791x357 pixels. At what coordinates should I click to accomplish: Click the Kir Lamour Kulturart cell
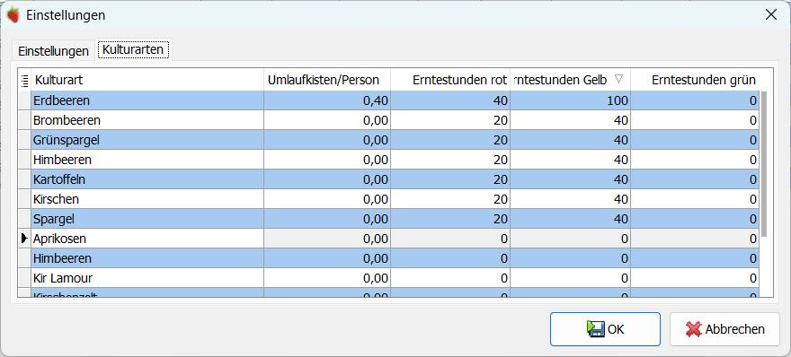147,278
